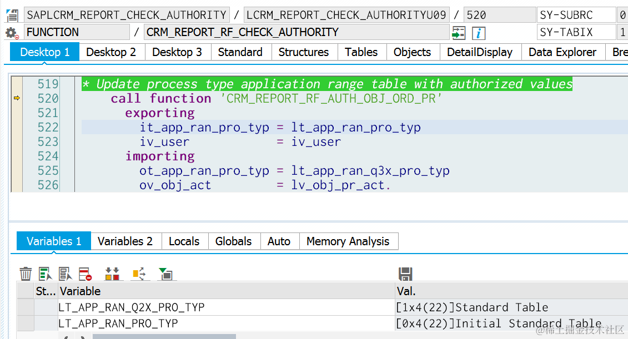Click lt_app_ran_q3x_pro_typ on line 525
This screenshot has height=339, width=628.
pyautogui.click(x=370, y=171)
